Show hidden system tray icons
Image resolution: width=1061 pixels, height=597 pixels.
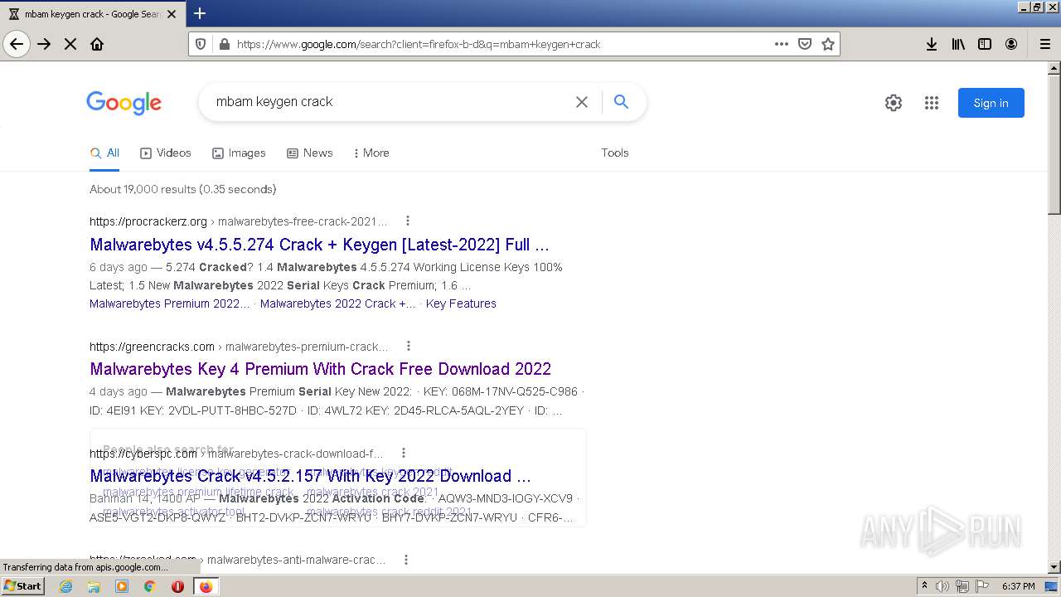pos(924,586)
